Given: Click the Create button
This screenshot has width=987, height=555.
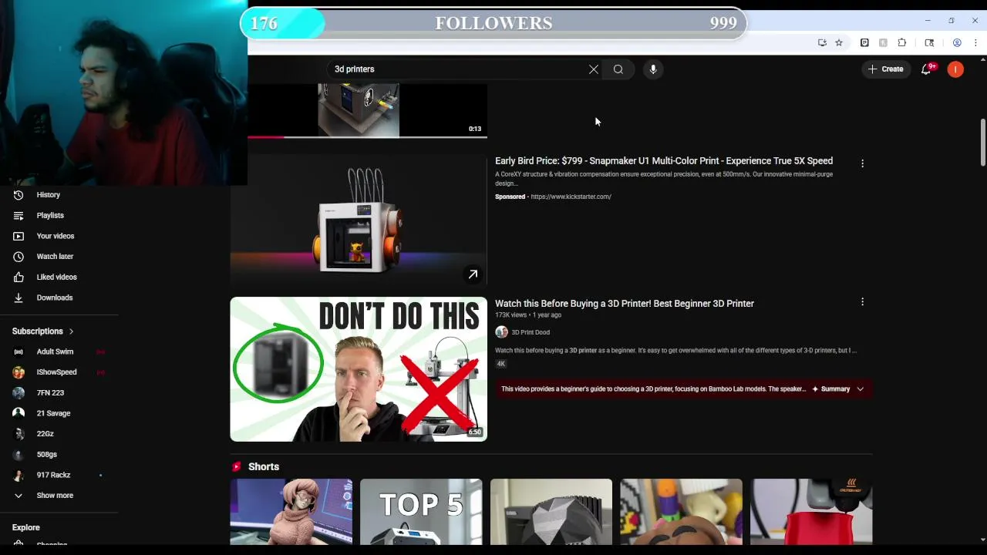Looking at the screenshot, I should [886, 69].
